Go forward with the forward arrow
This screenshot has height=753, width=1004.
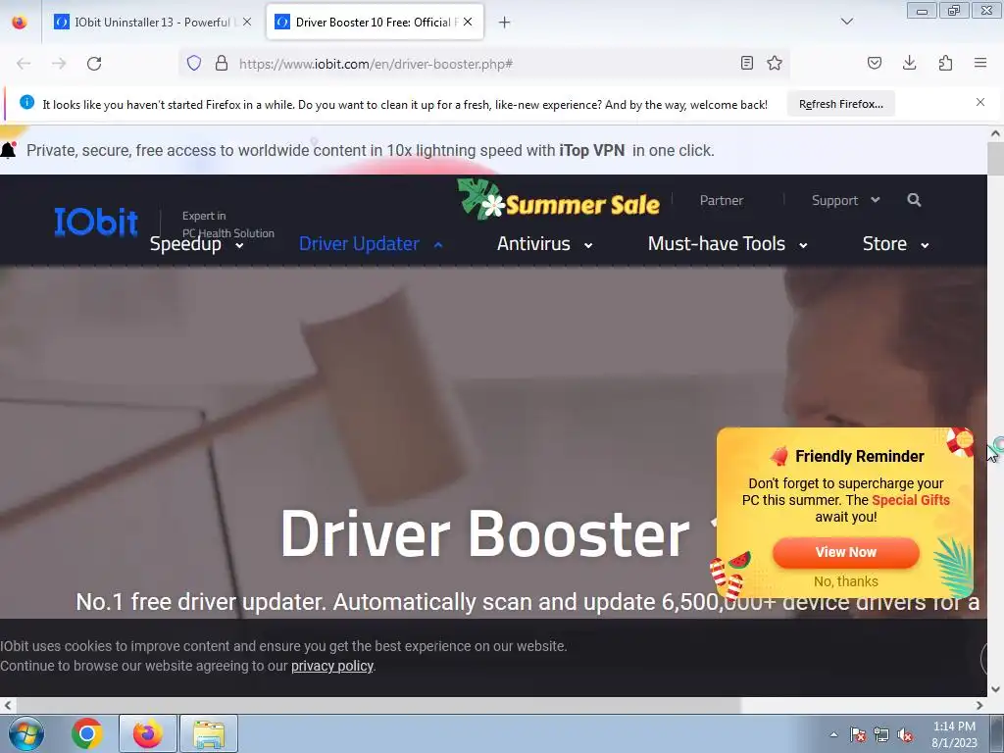59,64
